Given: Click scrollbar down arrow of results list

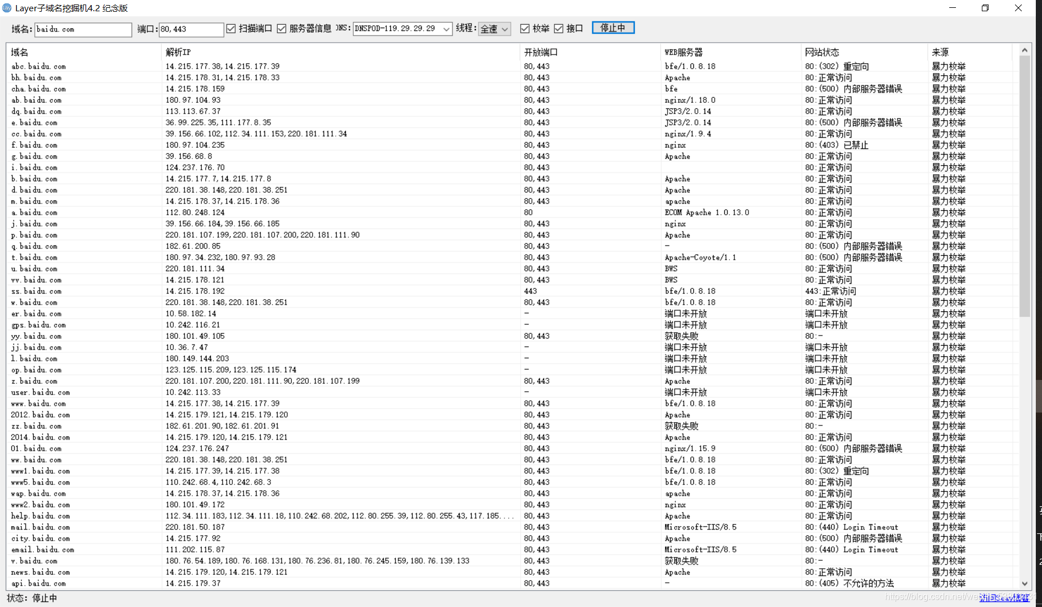Looking at the screenshot, I should 1025,583.
